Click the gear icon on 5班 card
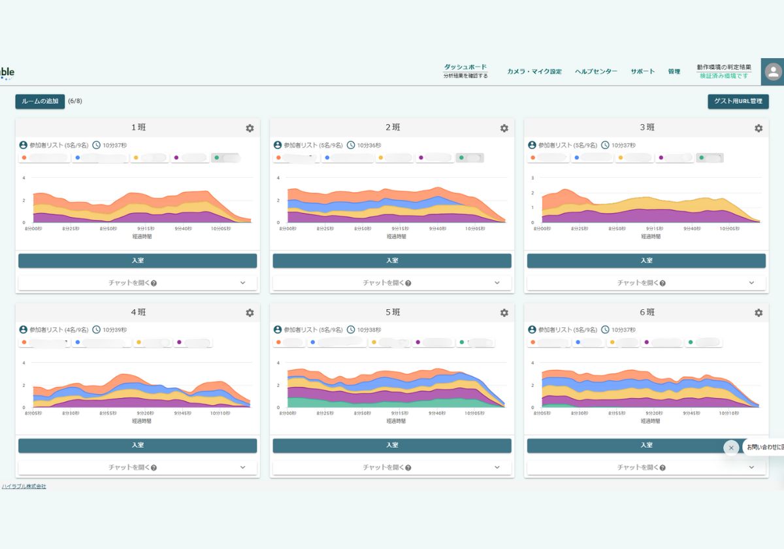Viewport: 784px width, 549px height. tap(504, 313)
